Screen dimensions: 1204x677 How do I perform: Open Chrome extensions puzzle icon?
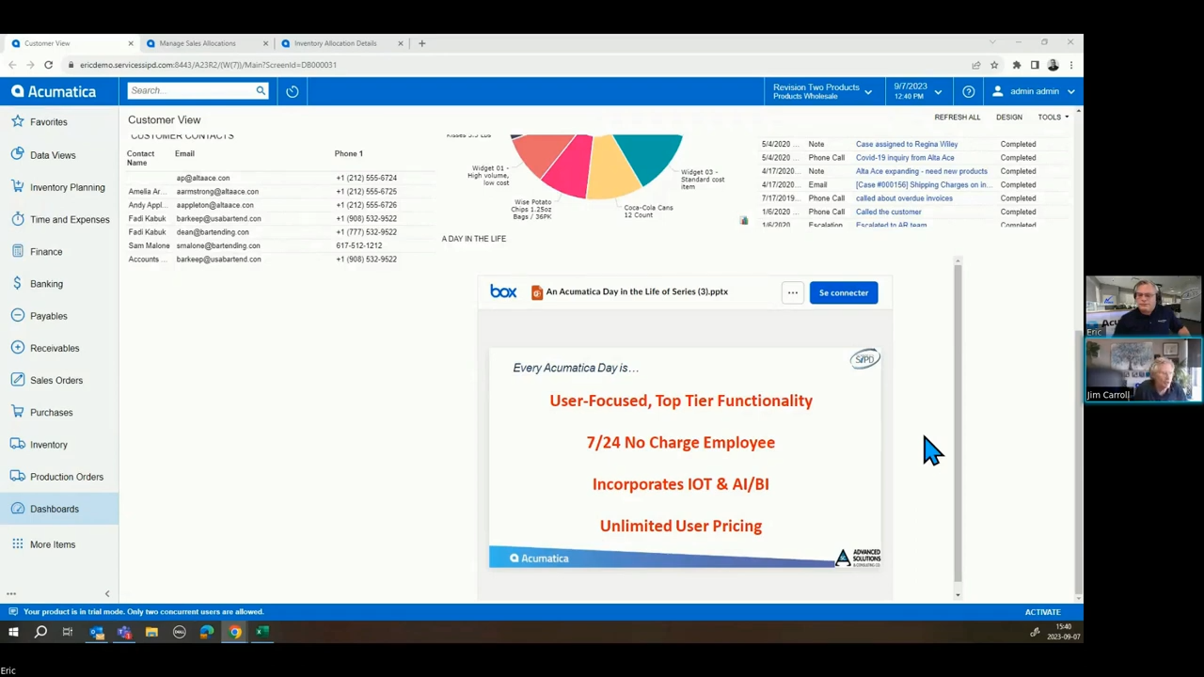click(x=1016, y=65)
